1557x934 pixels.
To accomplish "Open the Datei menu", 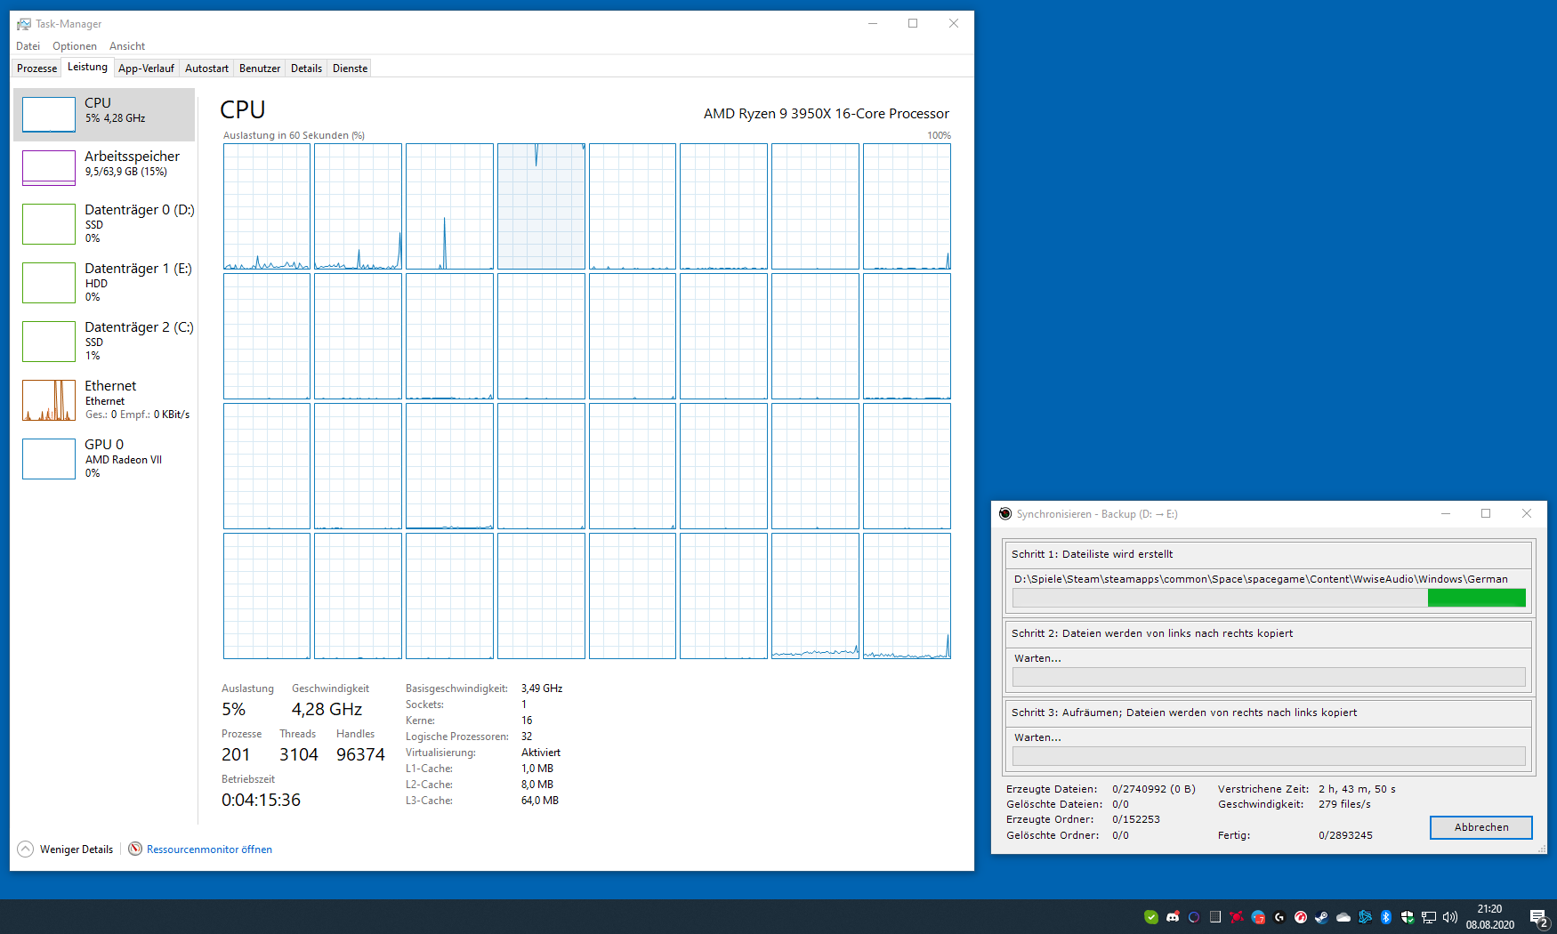I will coord(28,46).
